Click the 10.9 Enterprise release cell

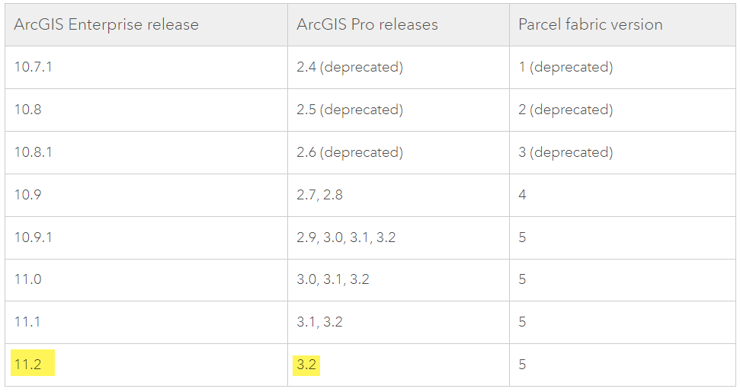pos(28,195)
